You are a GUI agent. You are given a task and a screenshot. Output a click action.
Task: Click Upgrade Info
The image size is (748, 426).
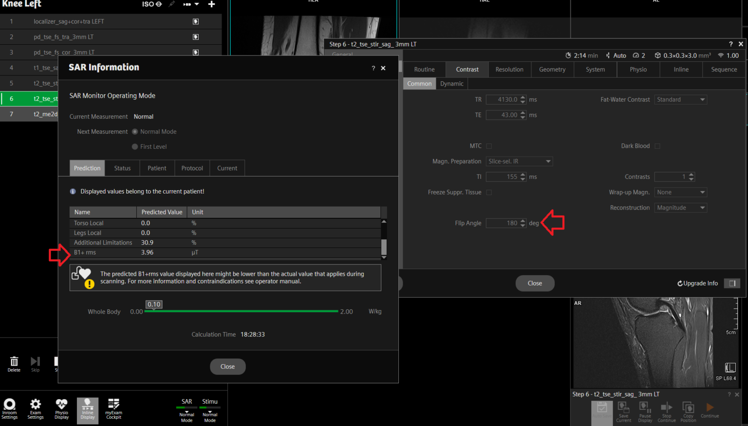pos(697,284)
